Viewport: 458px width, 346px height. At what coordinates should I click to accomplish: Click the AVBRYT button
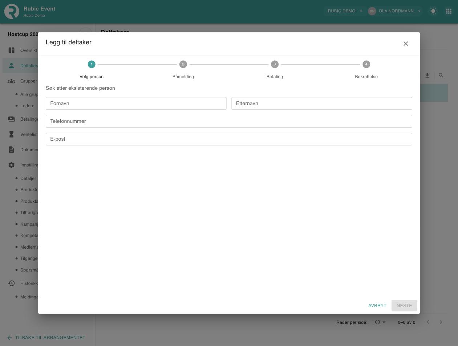[x=377, y=306]
